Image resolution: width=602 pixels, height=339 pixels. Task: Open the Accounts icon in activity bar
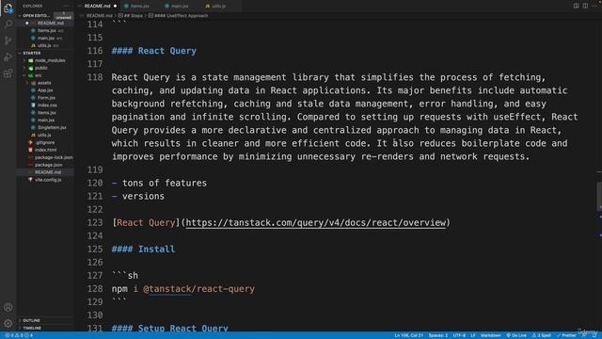(8, 307)
